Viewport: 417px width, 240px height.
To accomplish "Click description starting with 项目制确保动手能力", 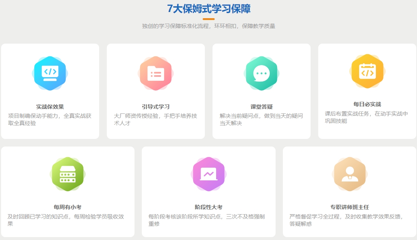I will [50, 119].
